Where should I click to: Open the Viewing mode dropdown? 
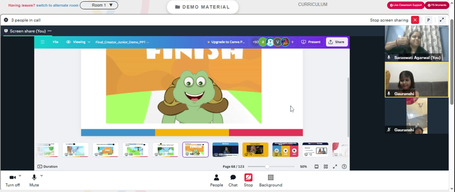pyautogui.click(x=78, y=42)
